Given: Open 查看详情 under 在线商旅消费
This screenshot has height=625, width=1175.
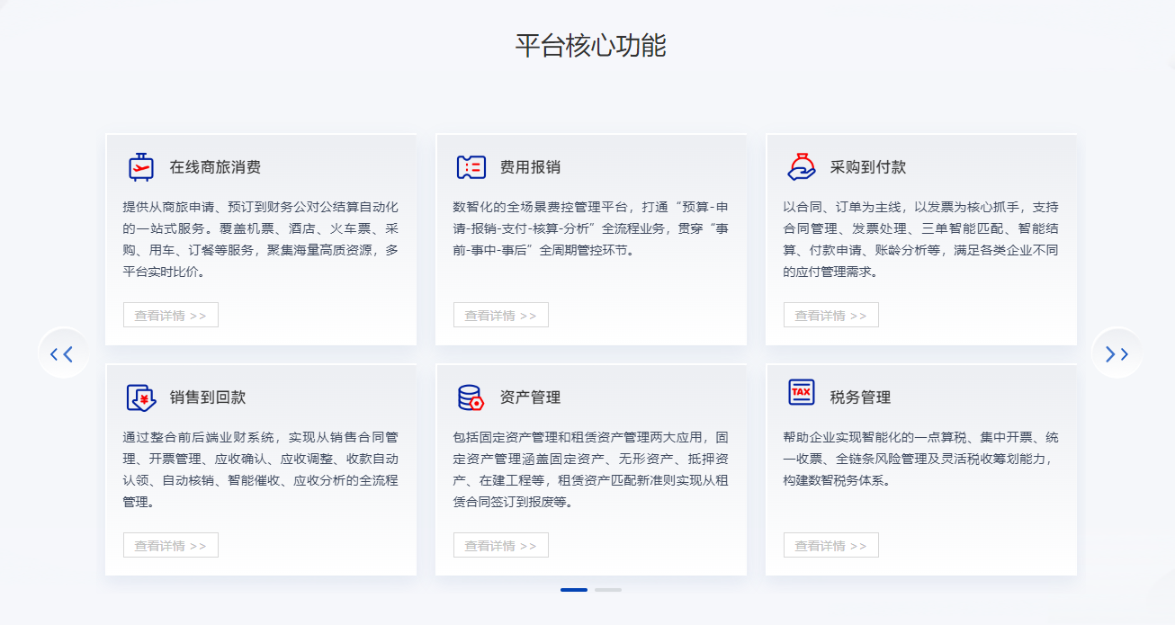Looking at the screenshot, I should 171,316.
